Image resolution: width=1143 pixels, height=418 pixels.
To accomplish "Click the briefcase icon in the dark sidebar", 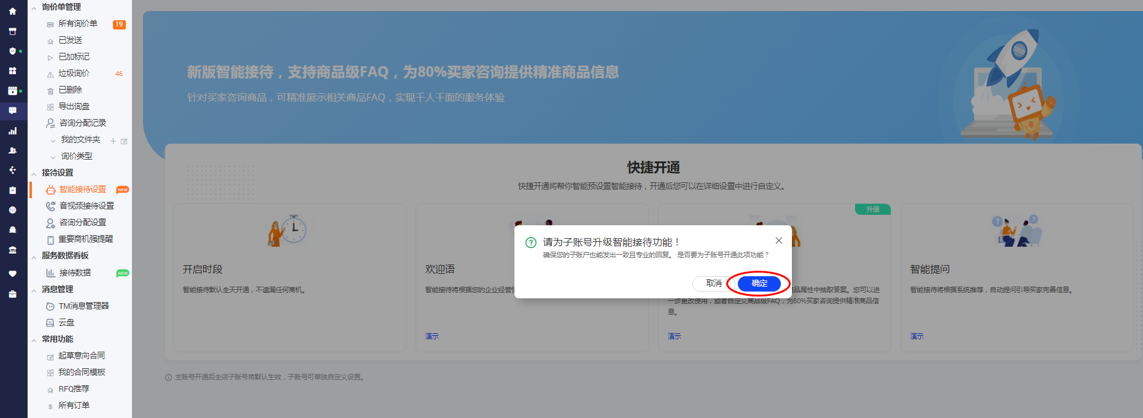I will [x=12, y=294].
